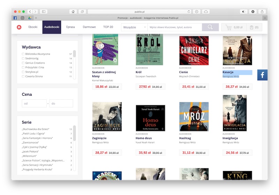Open Instagram pinned tab
The width and height of the screenshot is (279, 195).
point(22,18)
